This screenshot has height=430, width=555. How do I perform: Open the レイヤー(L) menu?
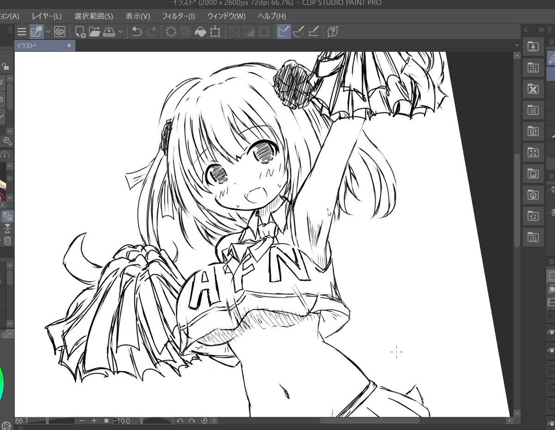pos(47,16)
